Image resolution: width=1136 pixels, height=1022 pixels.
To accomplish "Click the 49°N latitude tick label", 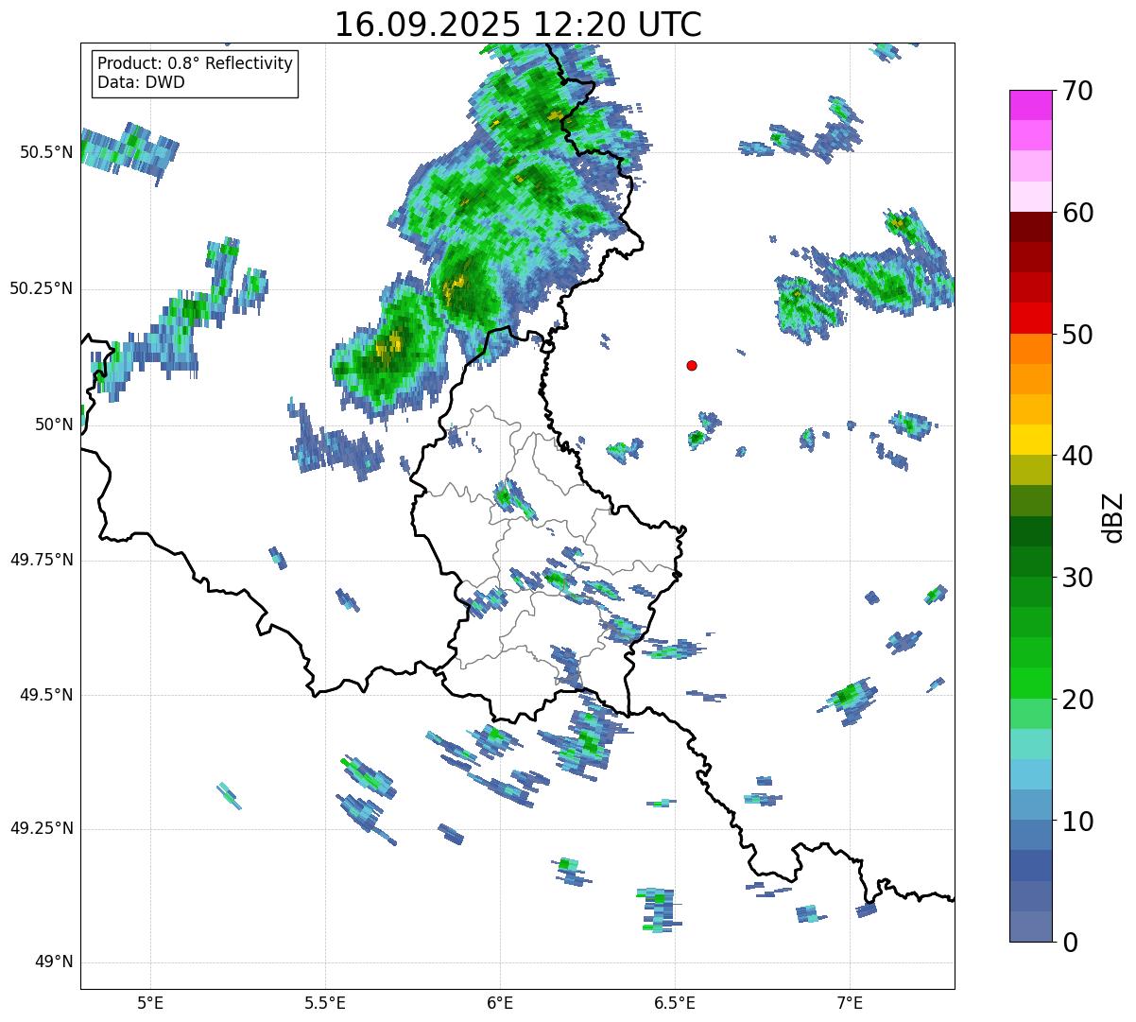I will click(54, 962).
